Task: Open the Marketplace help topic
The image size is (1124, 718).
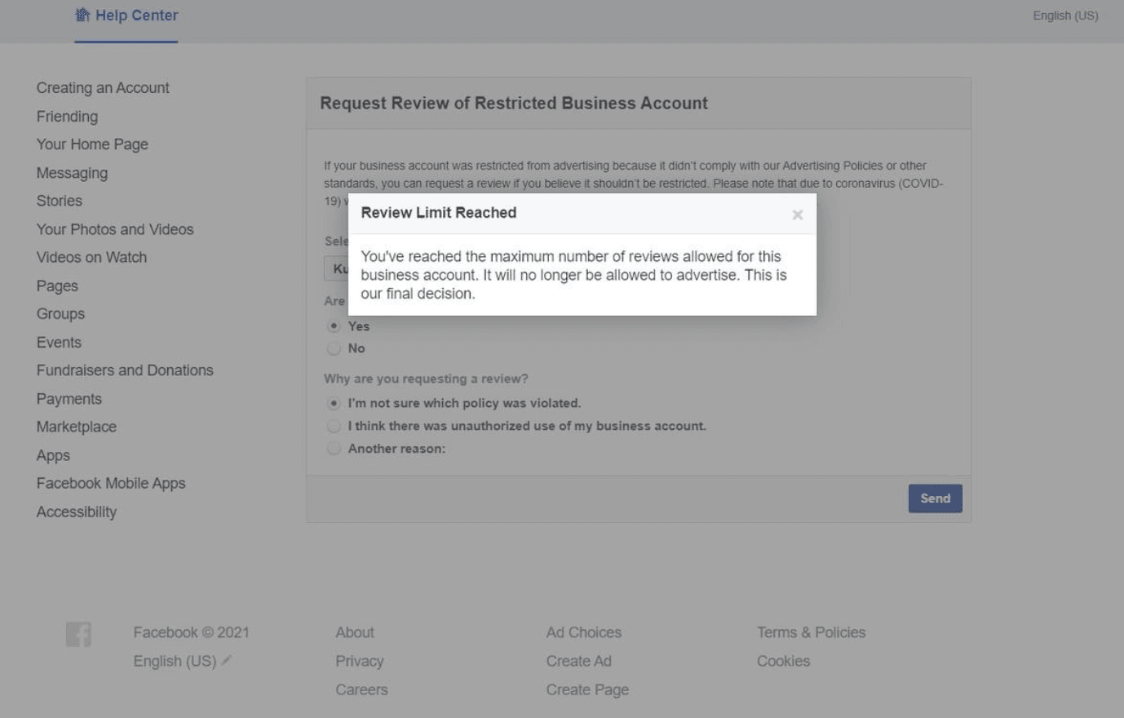Action: tap(77, 427)
